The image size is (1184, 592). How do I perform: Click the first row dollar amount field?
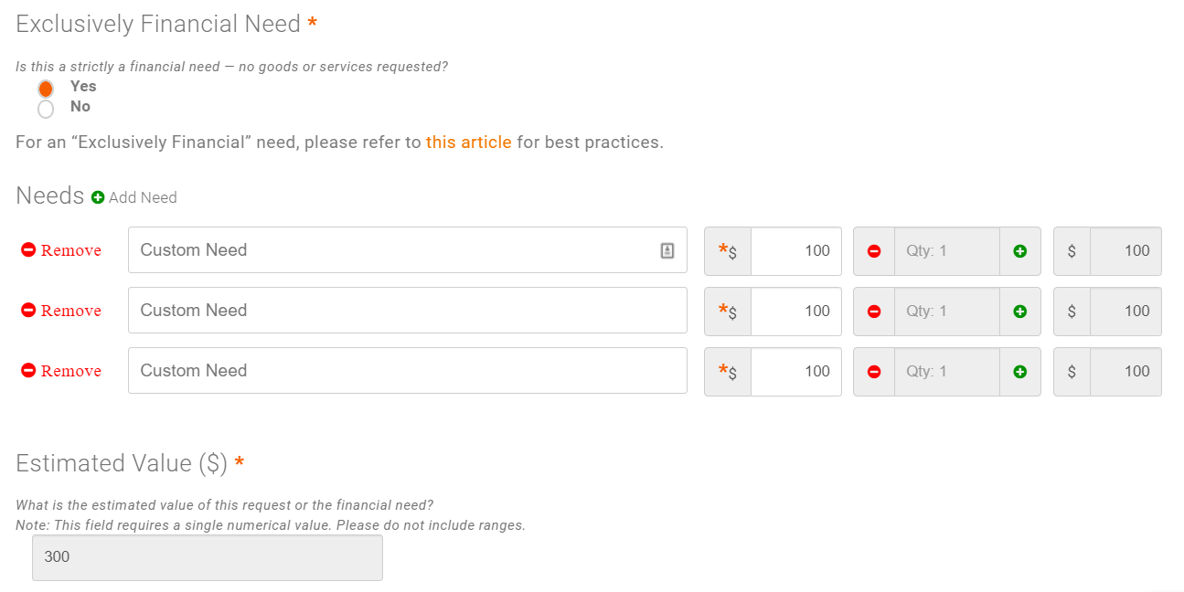click(795, 251)
